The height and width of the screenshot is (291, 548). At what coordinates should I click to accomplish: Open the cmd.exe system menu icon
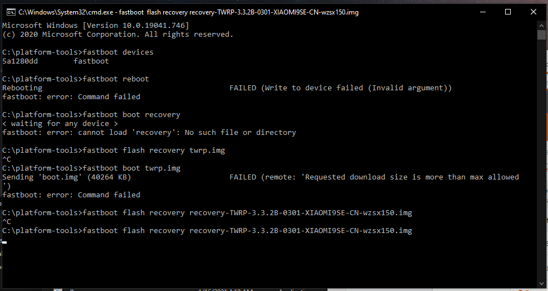click(x=11, y=12)
